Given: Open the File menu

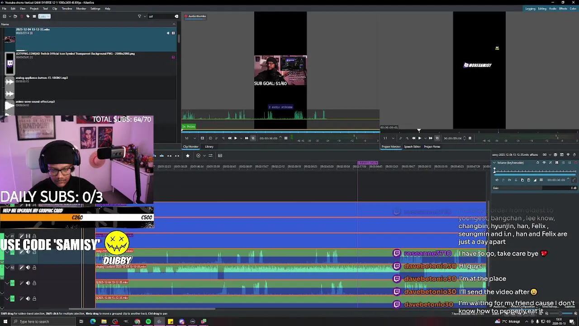Looking at the screenshot, I should coord(4,9).
